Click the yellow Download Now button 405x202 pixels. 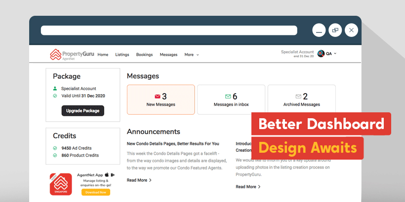(96, 192)
